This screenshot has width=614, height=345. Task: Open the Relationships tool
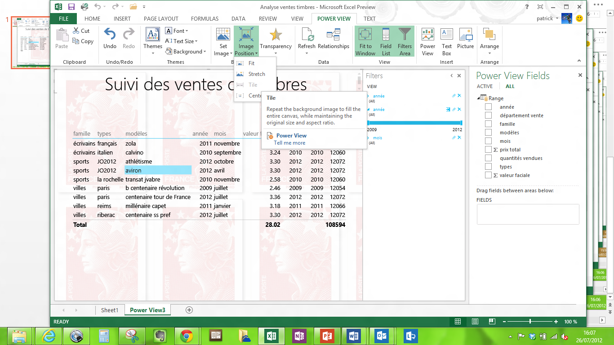333,35
